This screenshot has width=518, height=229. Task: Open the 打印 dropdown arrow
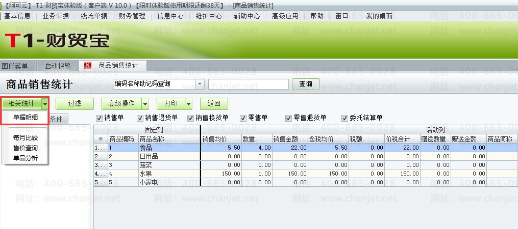click(189, 104)
